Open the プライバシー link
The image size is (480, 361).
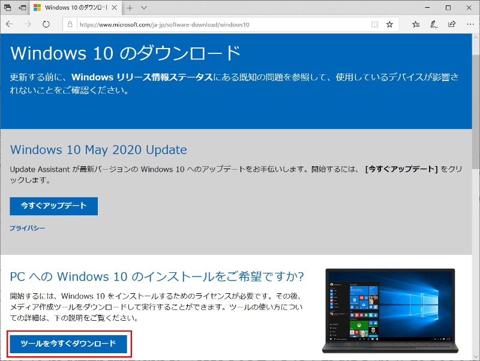27,228
